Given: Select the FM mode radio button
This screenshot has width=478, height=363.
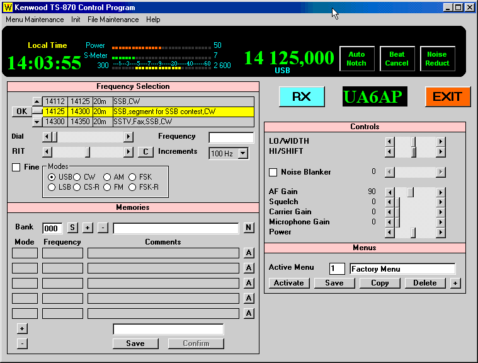Looking at the screenshot, I should (x=106, y=187).
